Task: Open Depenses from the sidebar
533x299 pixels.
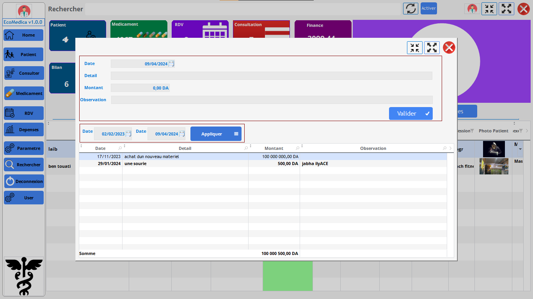Action: [x=24, y=130]
